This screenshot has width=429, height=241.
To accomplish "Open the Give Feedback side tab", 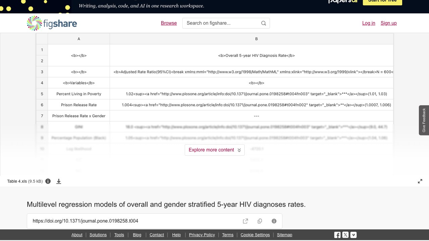I will click(424, 120).
